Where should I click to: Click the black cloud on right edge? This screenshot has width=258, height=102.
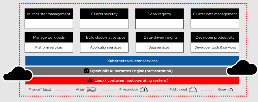(x=241, y=68)
